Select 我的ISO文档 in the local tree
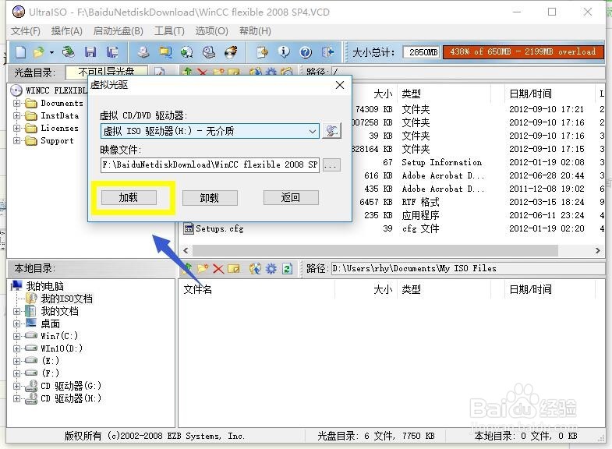 [67, 299]
